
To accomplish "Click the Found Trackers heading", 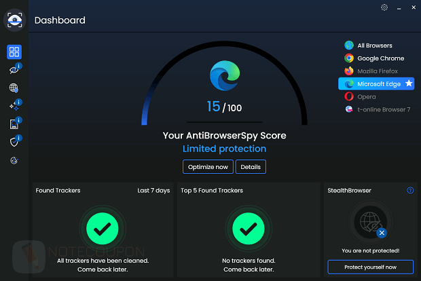I will [58, 191].
